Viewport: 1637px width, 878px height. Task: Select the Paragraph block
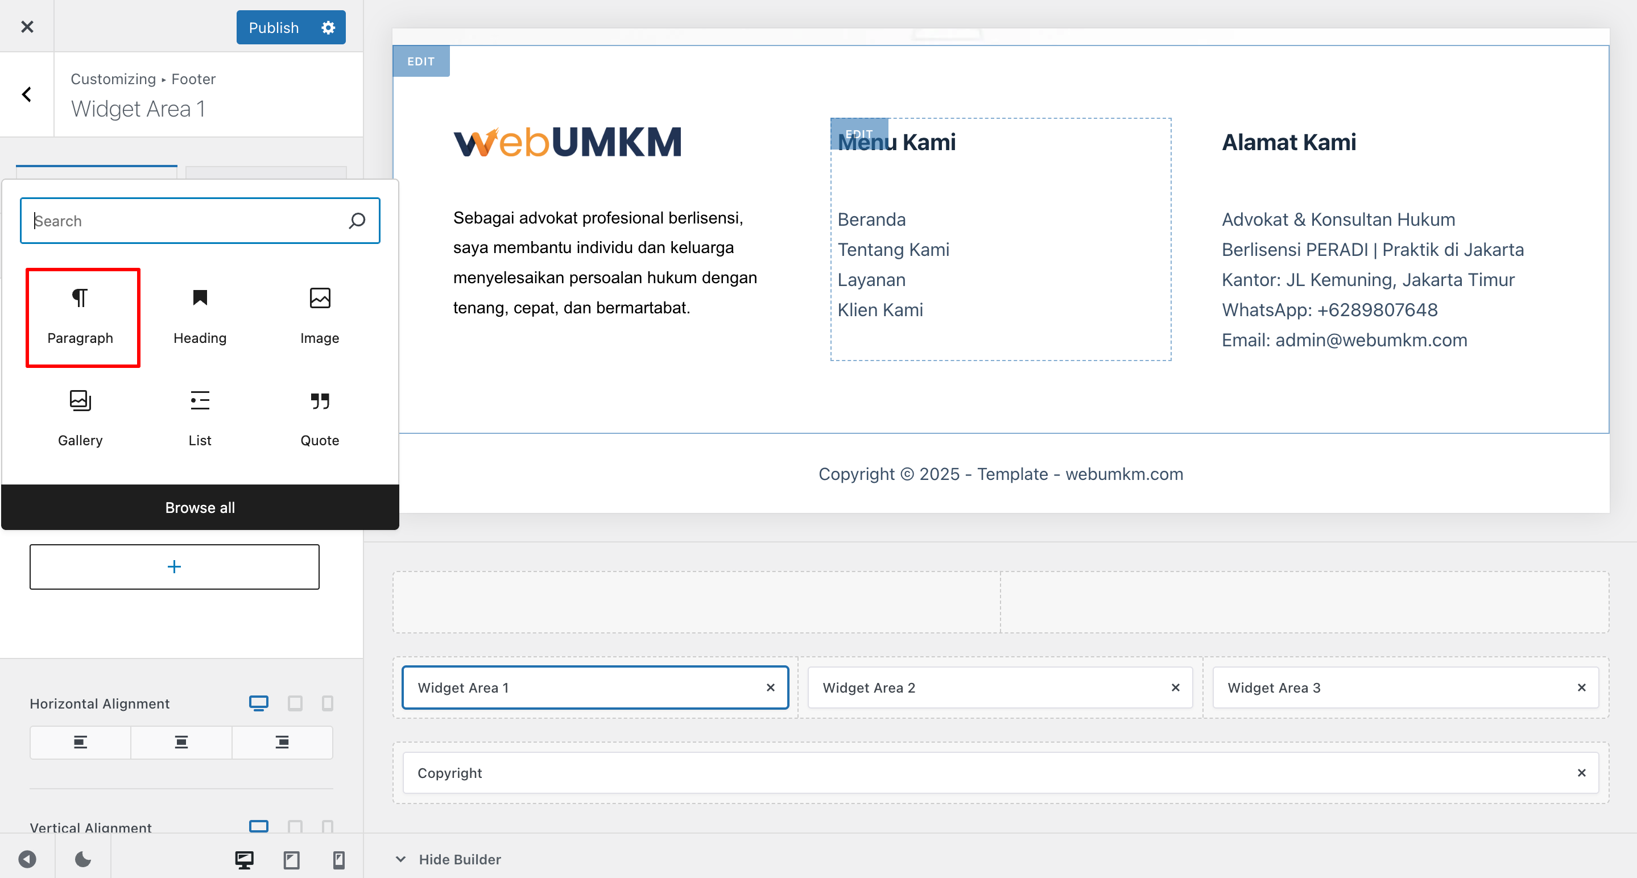(81, 316)
